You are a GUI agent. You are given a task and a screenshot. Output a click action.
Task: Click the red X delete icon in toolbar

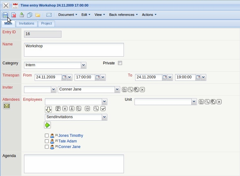pyautogui.click(x=14, y=15)
